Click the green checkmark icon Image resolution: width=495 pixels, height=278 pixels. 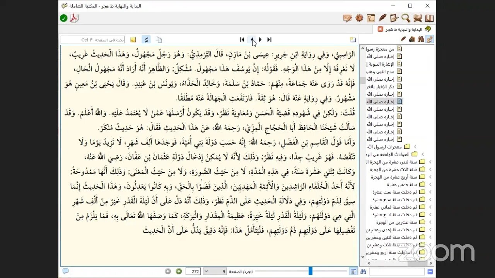click(x=64, y=18)
